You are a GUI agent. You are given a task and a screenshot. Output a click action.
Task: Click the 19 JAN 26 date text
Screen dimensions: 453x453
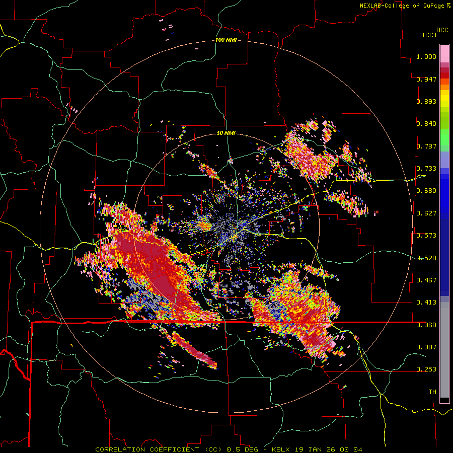(315, 449)
